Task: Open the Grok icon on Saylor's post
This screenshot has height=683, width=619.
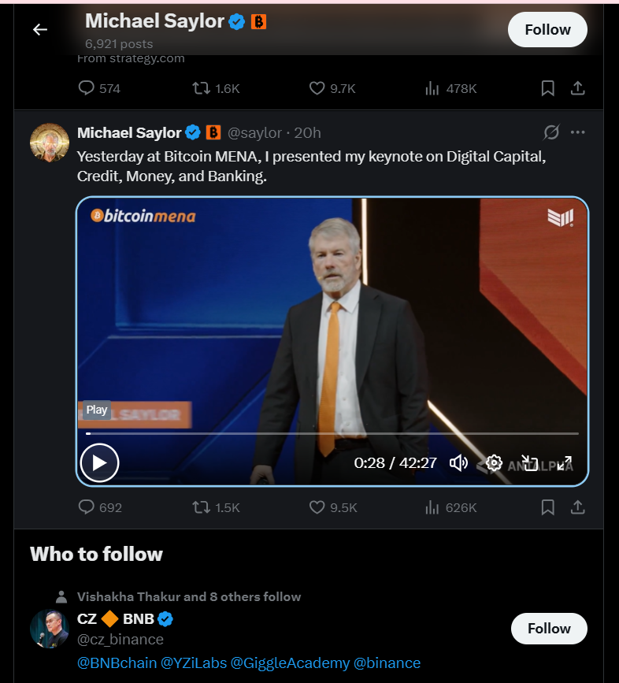Action: pyautogui.click(x=551, y=132)
